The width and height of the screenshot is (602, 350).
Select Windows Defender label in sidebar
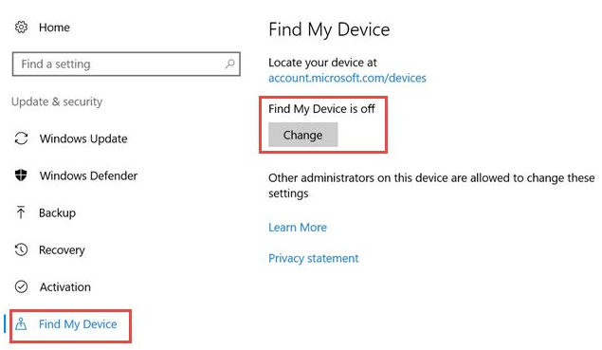tap(88, 175)
